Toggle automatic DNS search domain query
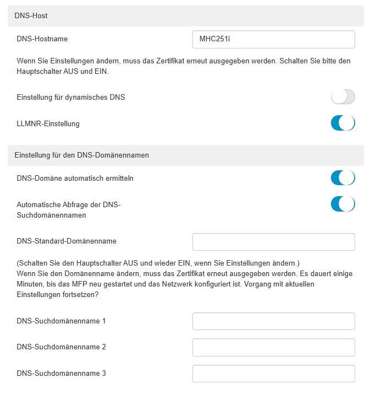370x394 pixels. (x=343, y=204)
